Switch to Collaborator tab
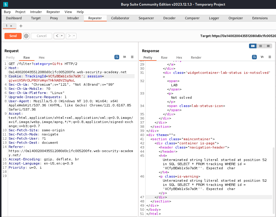The height and width of the screenshot is (217, 276). point(120,18)
